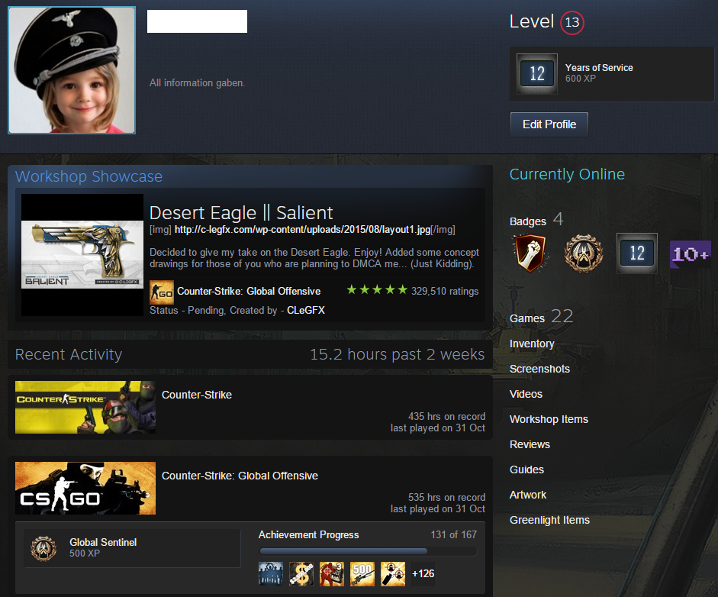
Task: Click the Years of Service 12 badge icon
Action: 536,73
